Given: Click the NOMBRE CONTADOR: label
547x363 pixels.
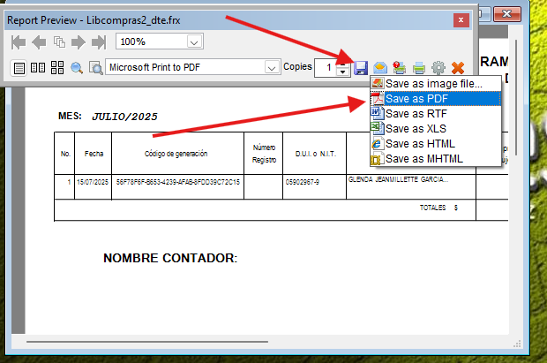Looking at the screenshot, I should coord(170,258).
